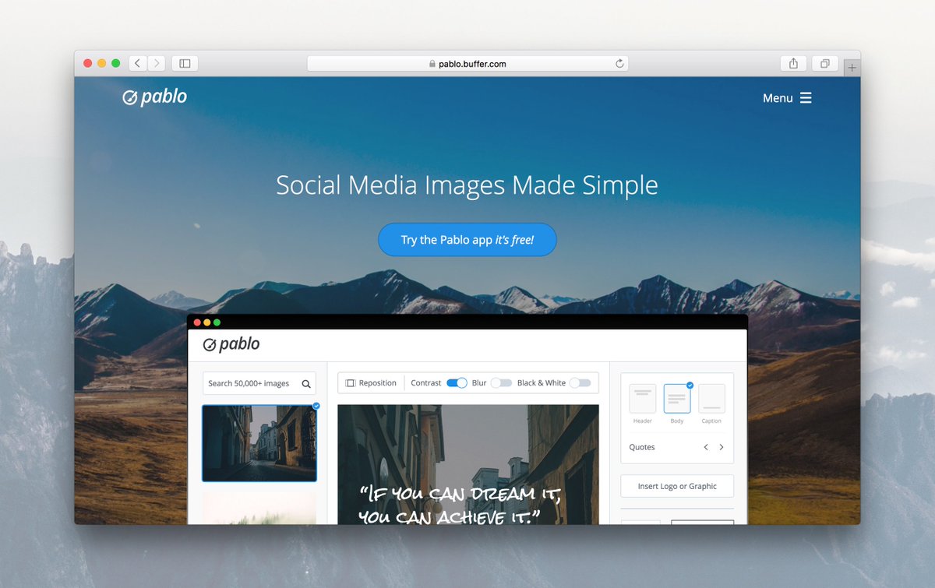
Task: Click the Social Media Images Made Simple heading
Action: pyautogui.click(x=467, y=185)
